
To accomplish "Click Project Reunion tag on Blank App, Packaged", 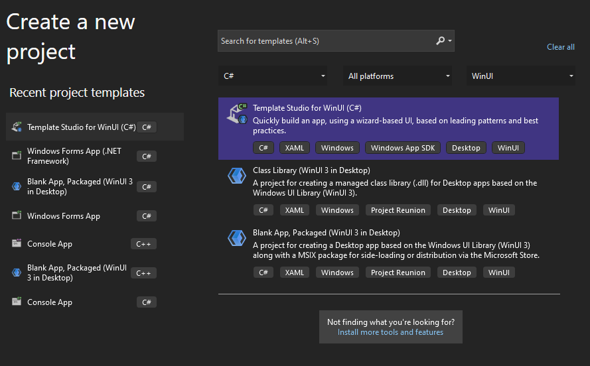I will click(x=398, y=273).
